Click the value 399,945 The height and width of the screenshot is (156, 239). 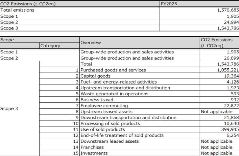219,129
